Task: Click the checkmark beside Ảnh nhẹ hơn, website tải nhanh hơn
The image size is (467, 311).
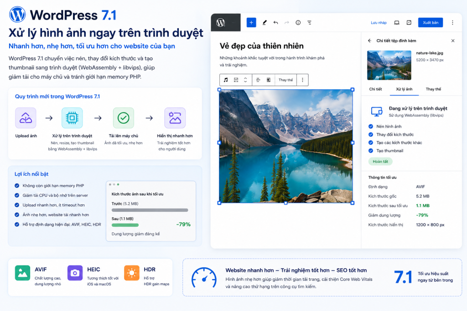Action: (x=17, y=214)
